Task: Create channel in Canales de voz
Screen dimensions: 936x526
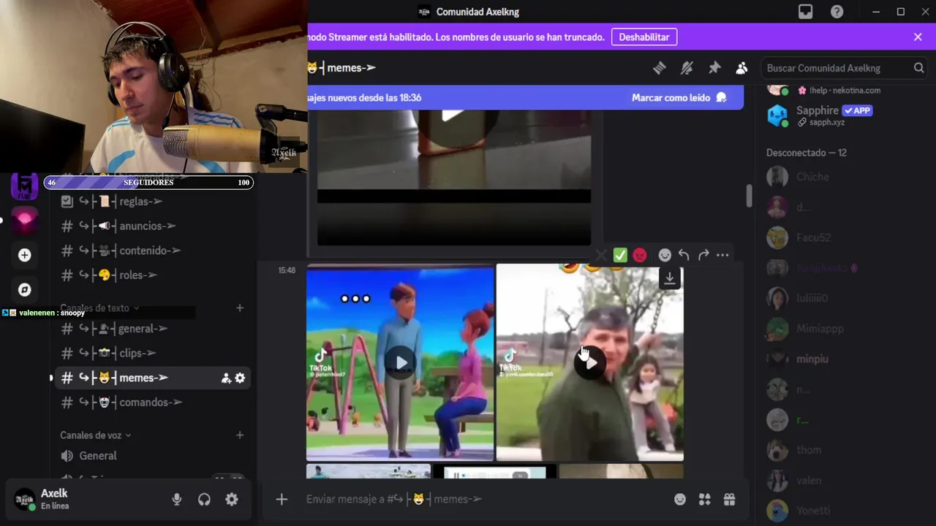Action: point(239,435)
